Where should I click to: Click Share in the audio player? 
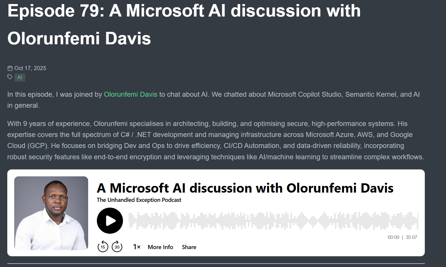(189, 247)
